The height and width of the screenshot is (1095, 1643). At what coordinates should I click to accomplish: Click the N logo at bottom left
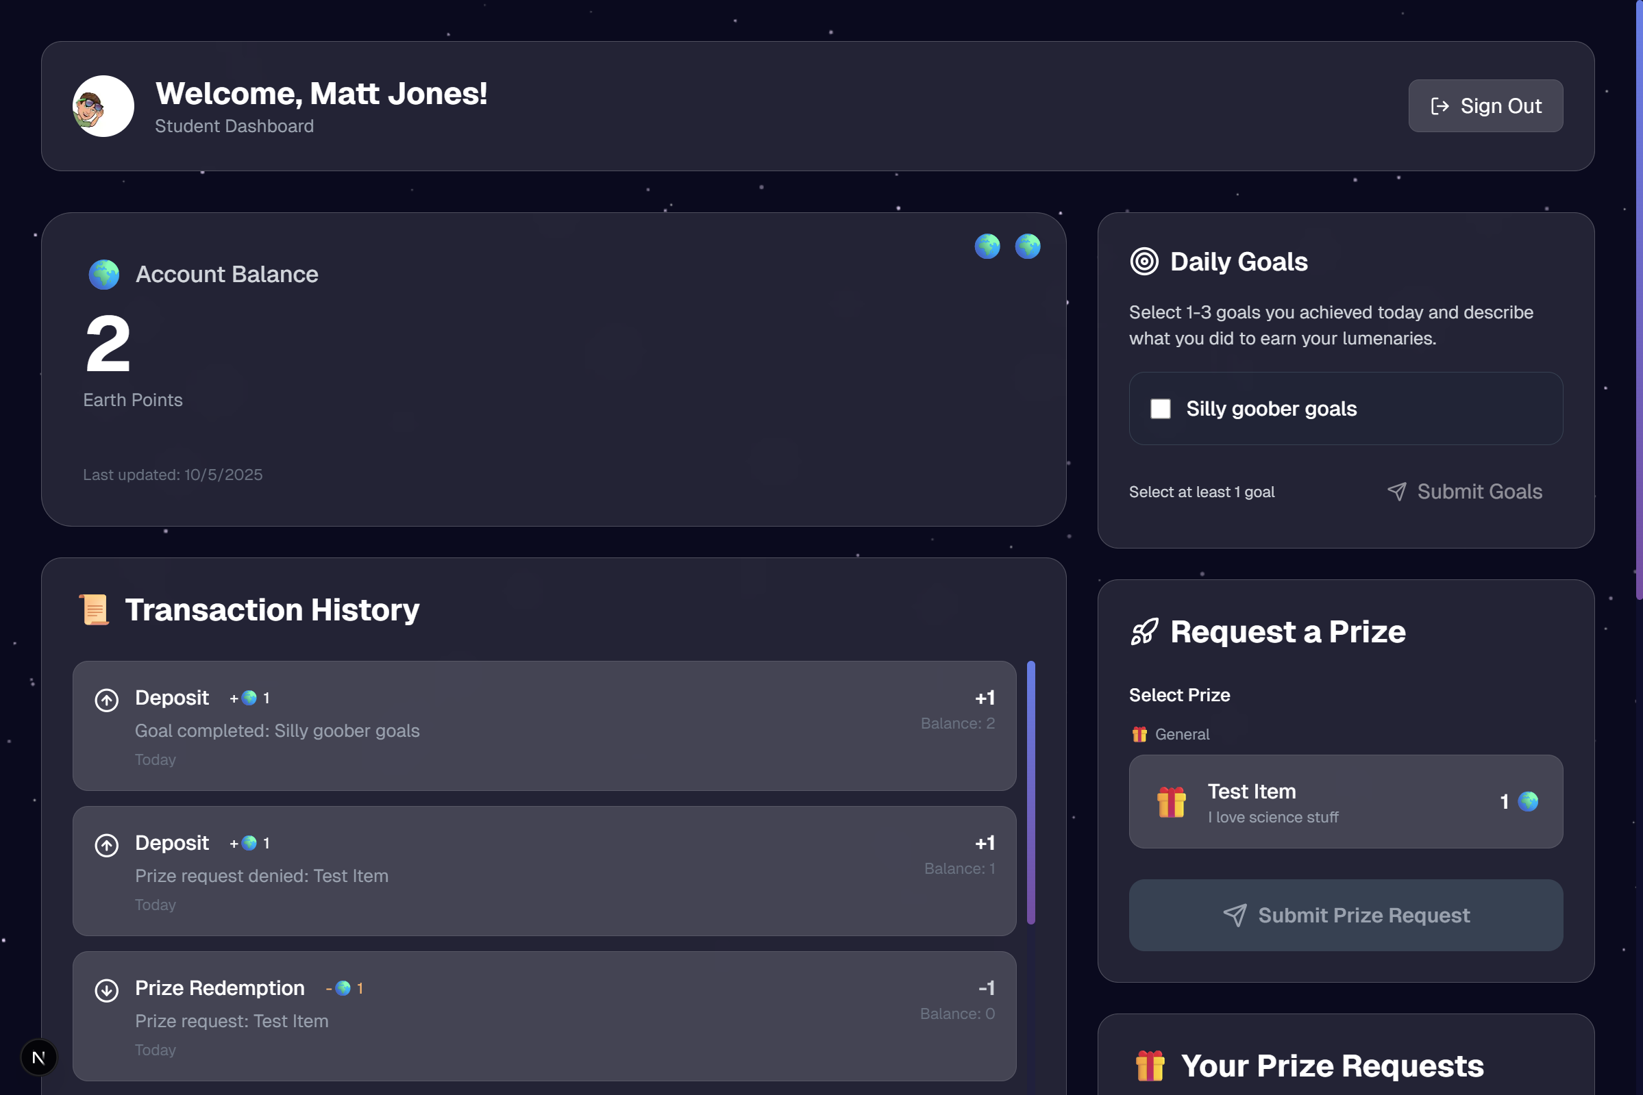coord(38,1057)
